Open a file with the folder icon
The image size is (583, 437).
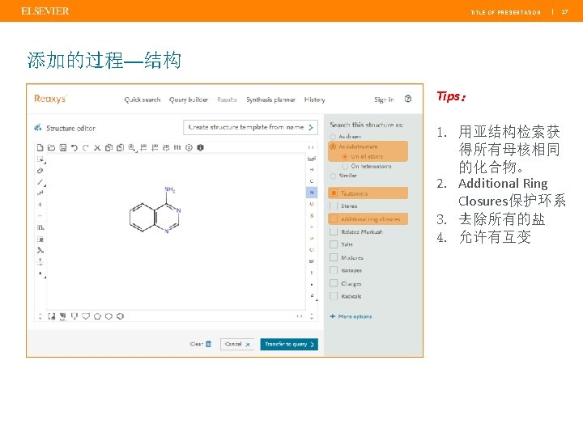click(51, 147)
